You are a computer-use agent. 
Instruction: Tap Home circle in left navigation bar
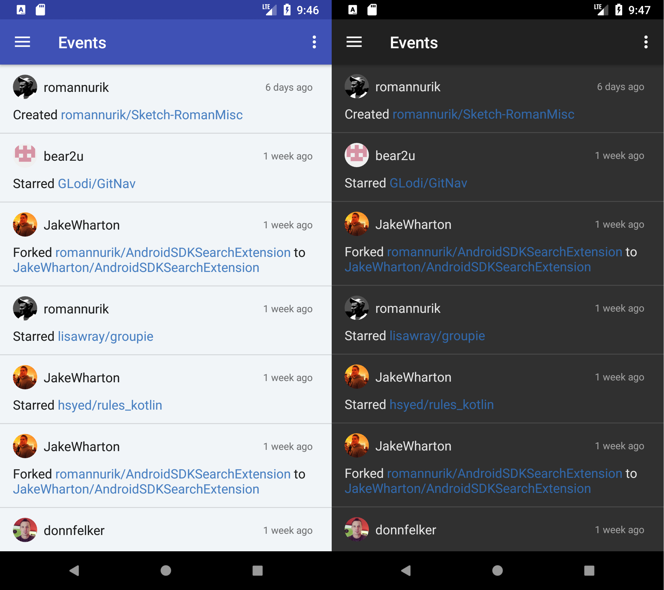point(166,570)
